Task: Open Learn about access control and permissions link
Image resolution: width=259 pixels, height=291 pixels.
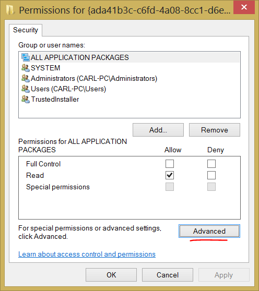Action: tap(87, 254)
